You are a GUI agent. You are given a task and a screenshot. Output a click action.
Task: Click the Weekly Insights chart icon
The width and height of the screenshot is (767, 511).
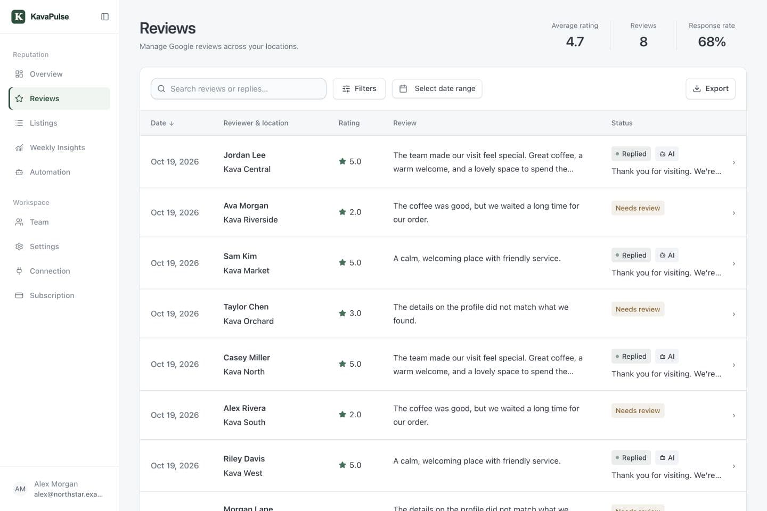[x=19, y=147]
